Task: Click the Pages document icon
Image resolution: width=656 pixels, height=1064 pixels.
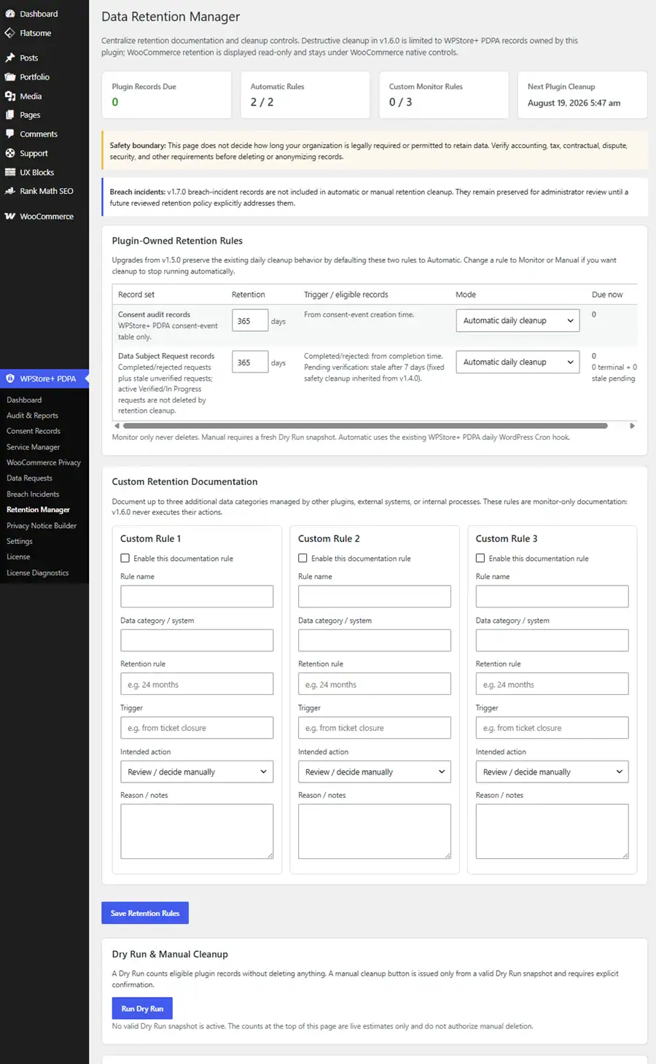Action: [x=10, y=114]
